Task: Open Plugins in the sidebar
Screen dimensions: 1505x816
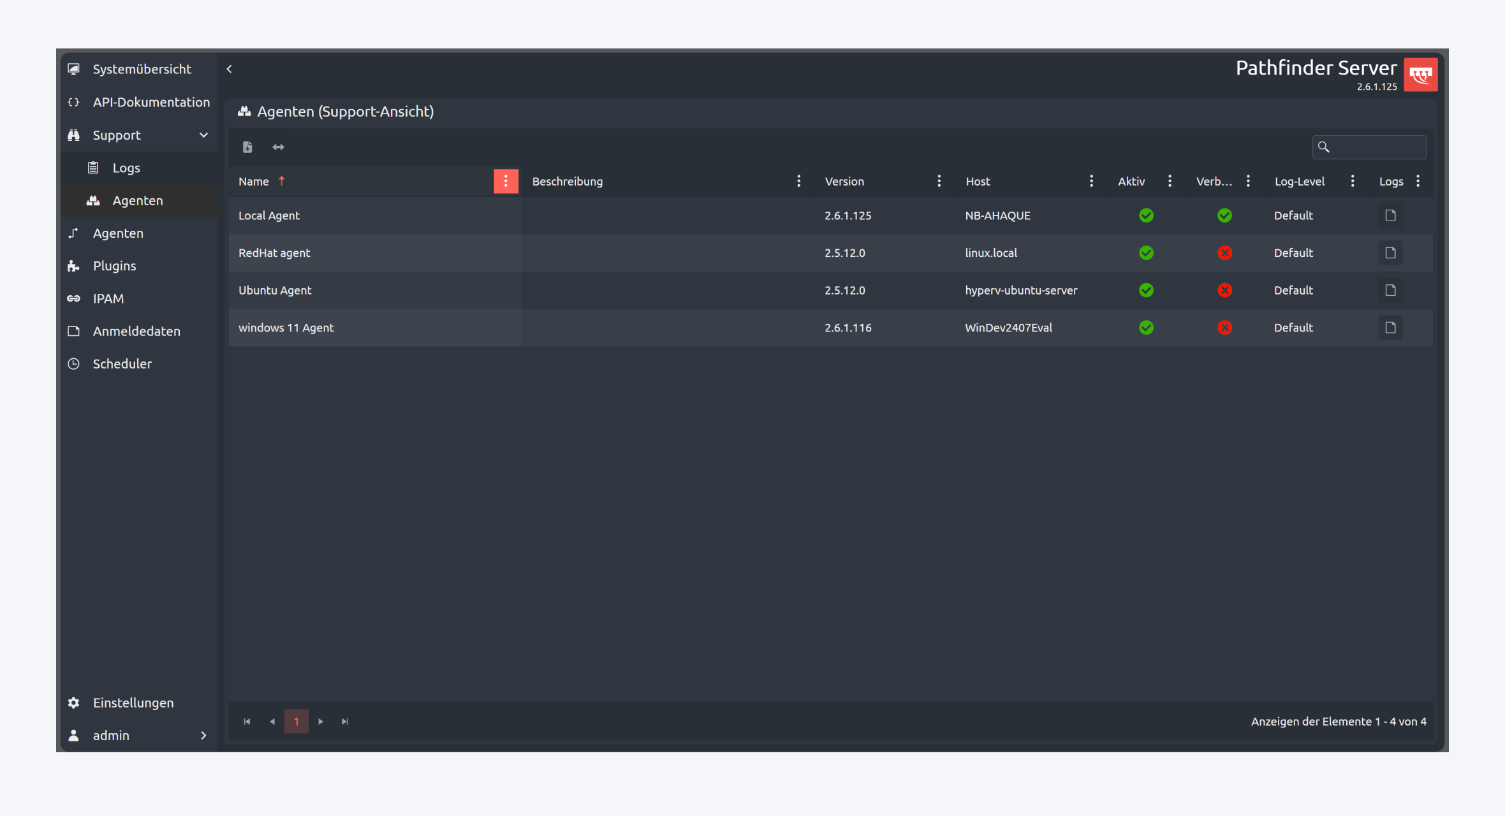Action: (x=114, y=266)
